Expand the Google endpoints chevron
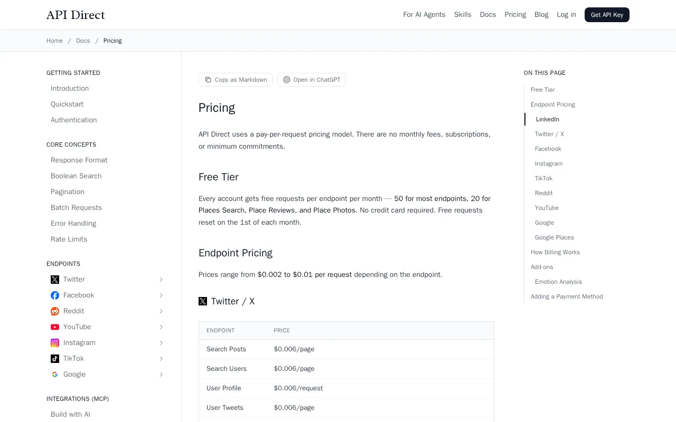This screenshot has width=676, height=422. (161, 375)
